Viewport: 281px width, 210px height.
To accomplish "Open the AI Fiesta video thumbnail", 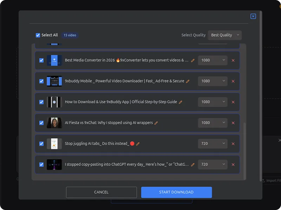I will coord(54,123).
